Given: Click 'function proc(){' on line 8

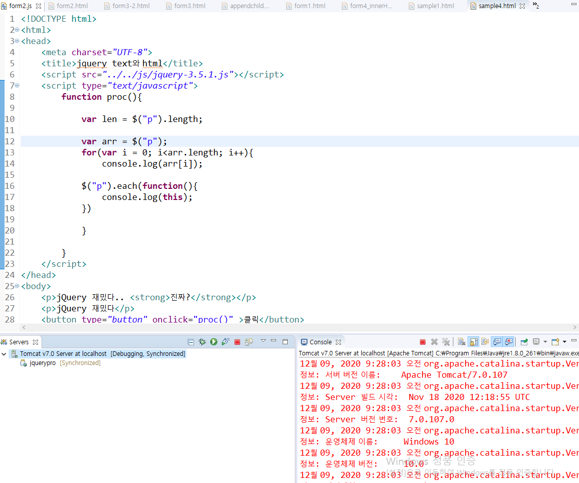Looking at the screenshot, I should coord(101,97).
